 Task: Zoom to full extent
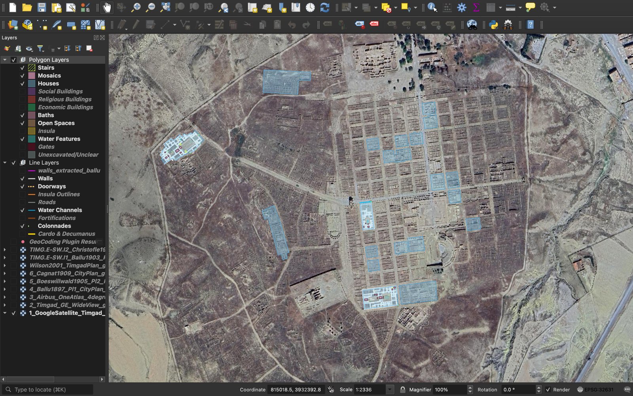pos(165,8)
